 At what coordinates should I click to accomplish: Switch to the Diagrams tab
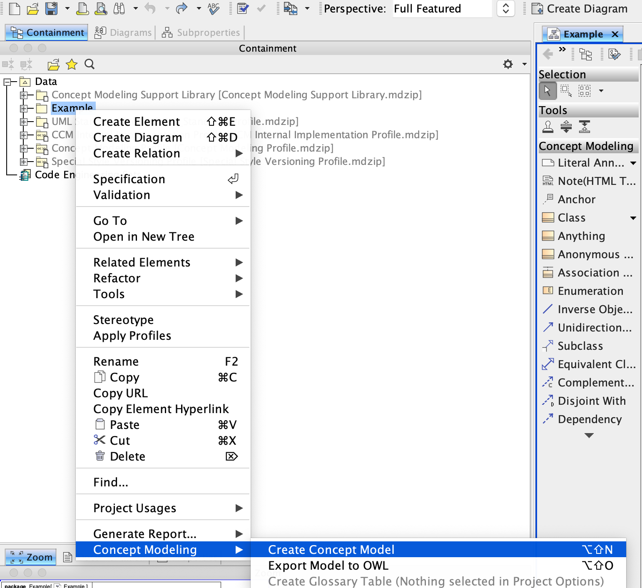coord(124,32)
